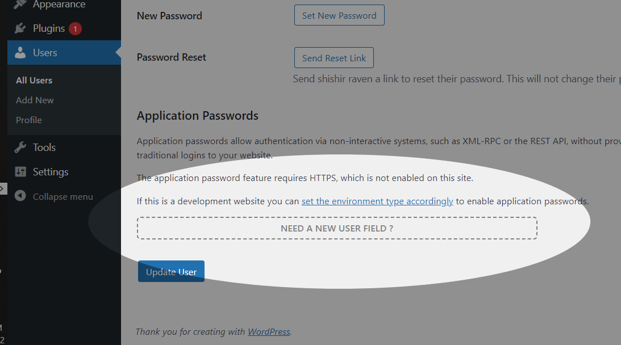The height and width of the screenshot is (345, 621).
Task: Send a password reset link
Action: point(334,57)
